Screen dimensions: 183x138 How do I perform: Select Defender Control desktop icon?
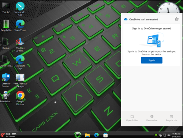[x=6, y=80]
